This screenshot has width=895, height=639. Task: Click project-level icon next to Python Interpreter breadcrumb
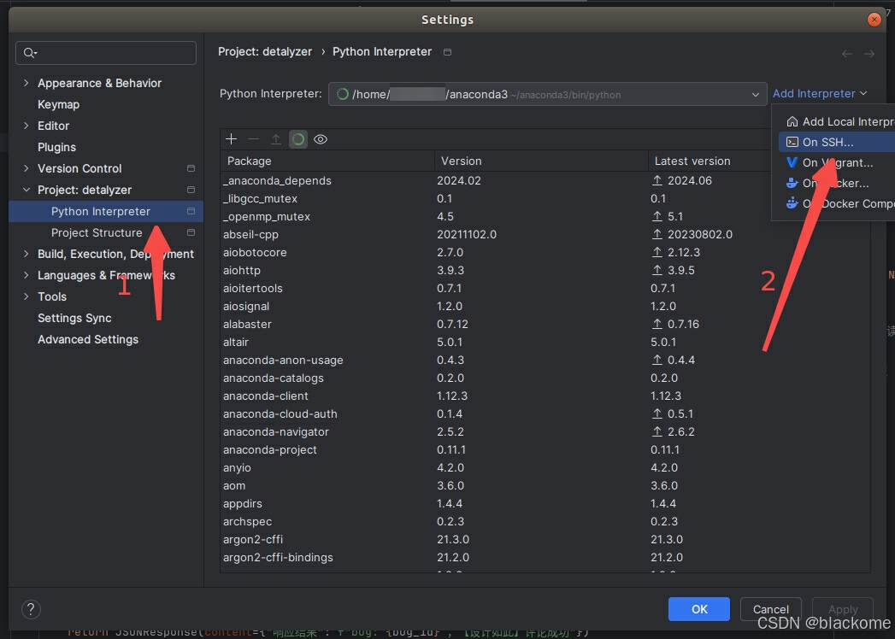pos(448,52)
